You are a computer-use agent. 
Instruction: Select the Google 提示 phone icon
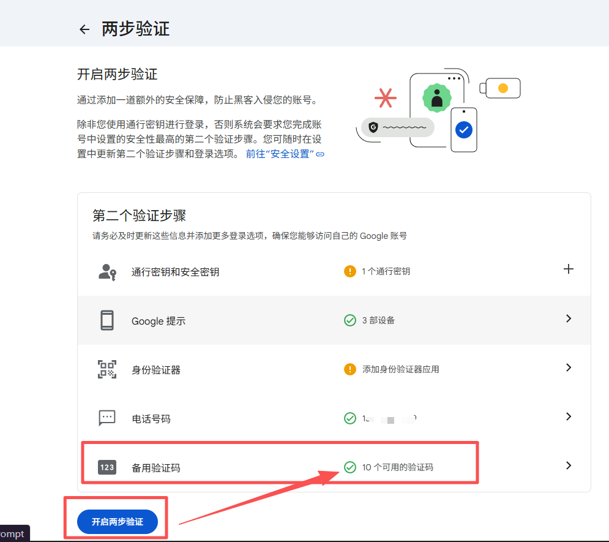[x=106, y=319]
